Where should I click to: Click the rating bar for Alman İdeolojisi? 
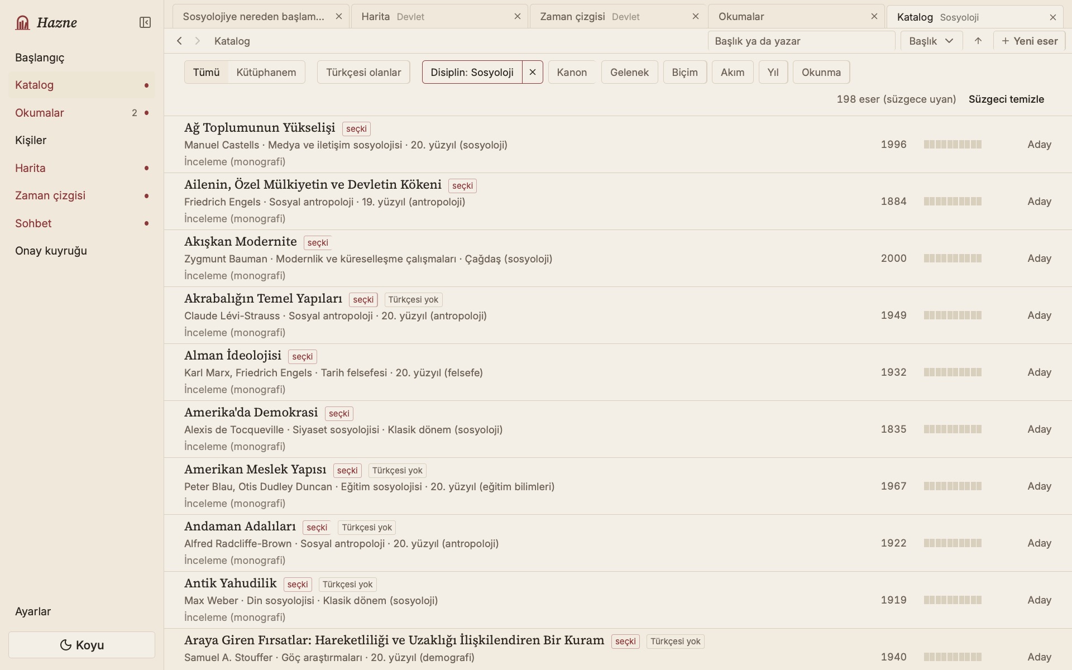953,372
